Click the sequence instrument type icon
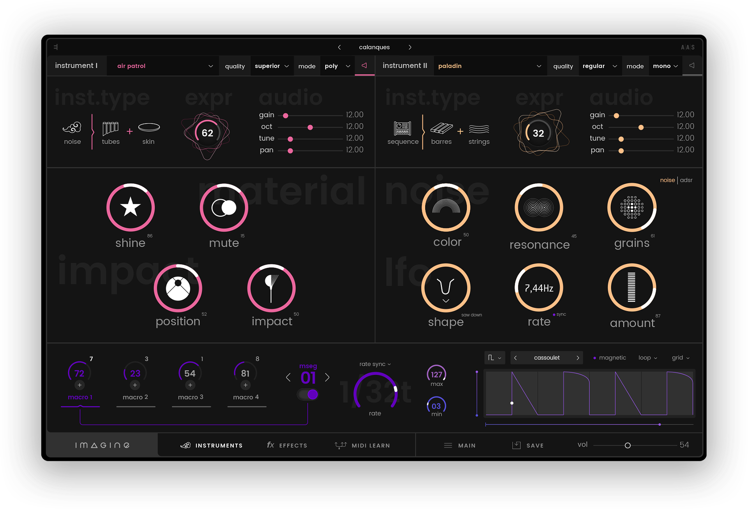The image size is (748, 509). click(x=402, y=128)
